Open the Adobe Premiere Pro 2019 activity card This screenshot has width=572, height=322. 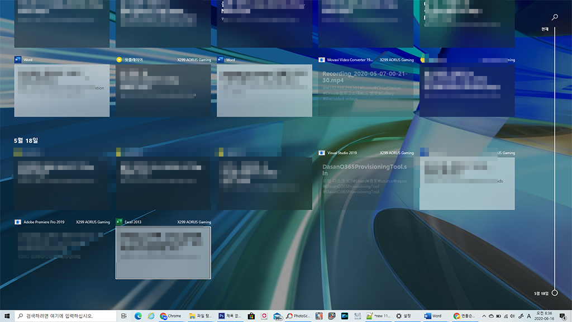[x=61, y=253]
